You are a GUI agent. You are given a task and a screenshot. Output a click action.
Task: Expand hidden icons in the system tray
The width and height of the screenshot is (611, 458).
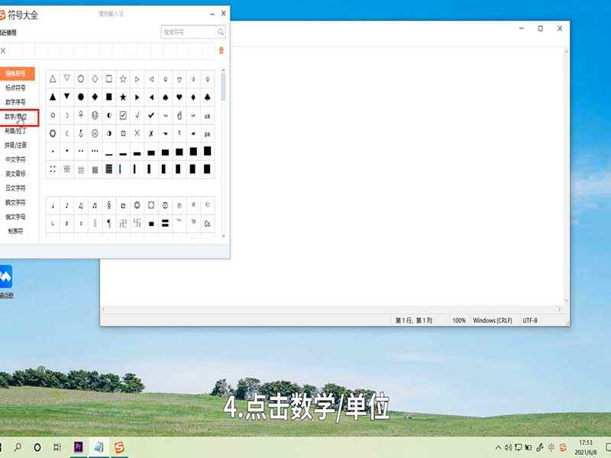[x=497, y=447]
